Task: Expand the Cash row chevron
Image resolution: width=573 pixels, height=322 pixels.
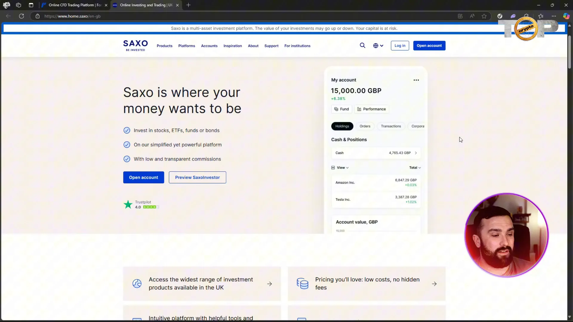Action: coord(416,153)
